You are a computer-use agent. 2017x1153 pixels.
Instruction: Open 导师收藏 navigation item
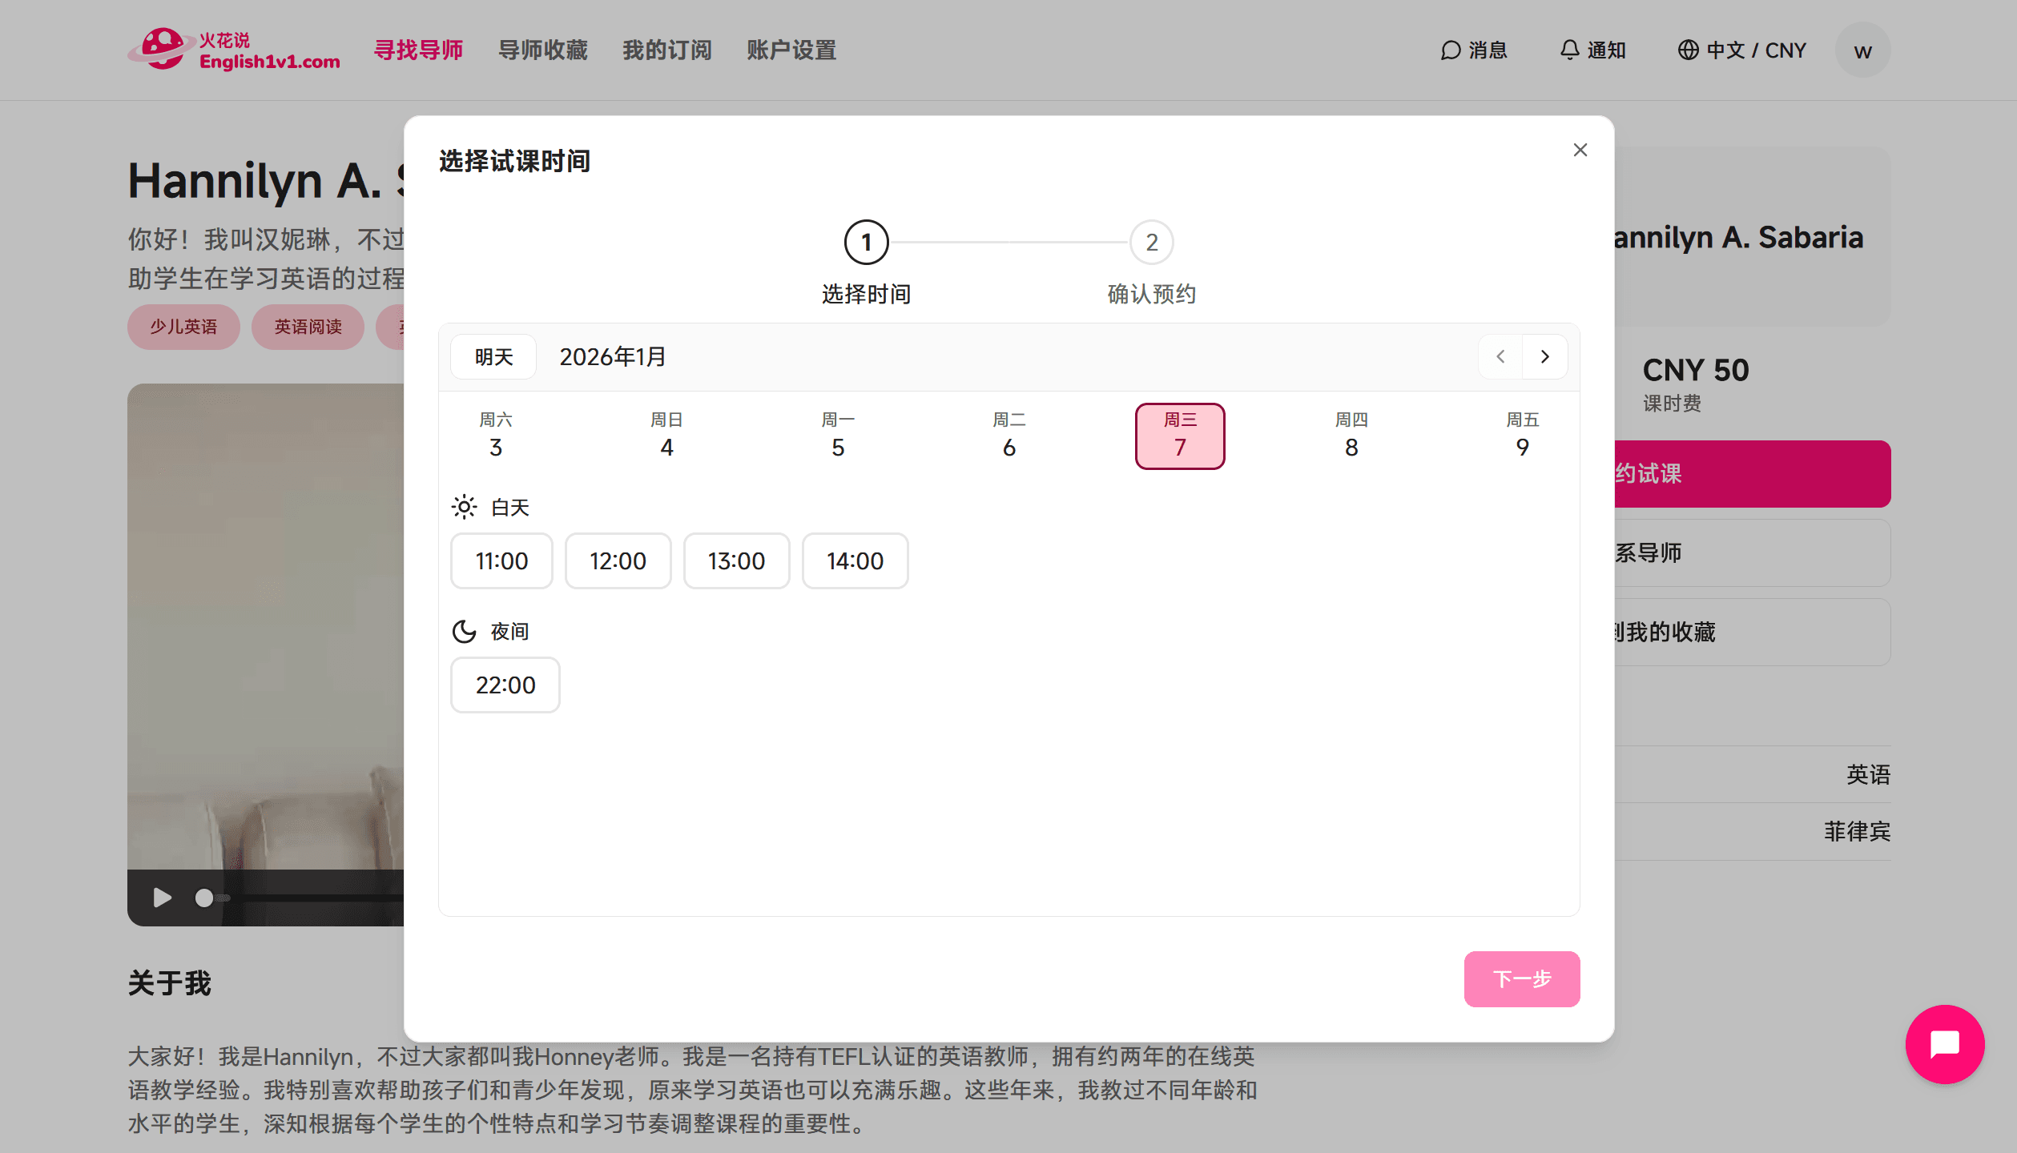click(542, 50)
